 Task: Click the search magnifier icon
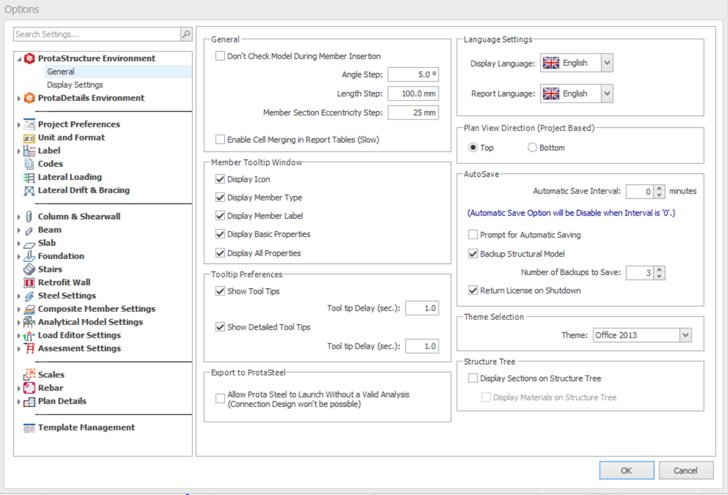coord(186,35)
